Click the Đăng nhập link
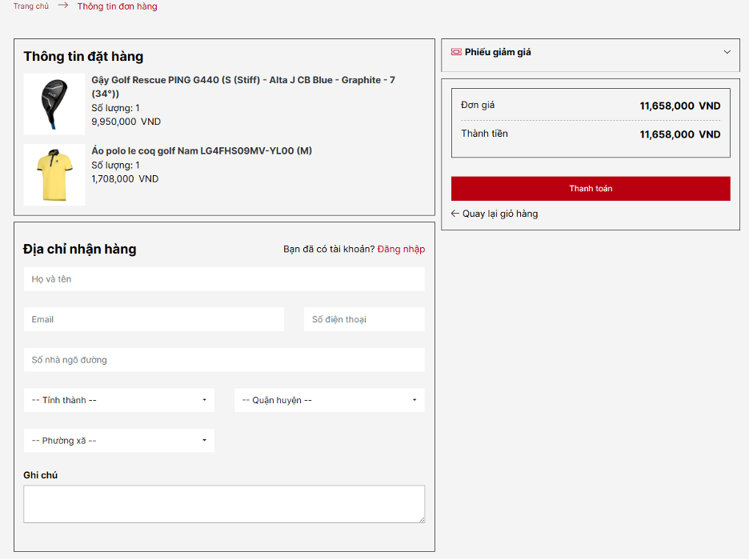Viewport: 749px width, 560px height. [x=401, y=249]
